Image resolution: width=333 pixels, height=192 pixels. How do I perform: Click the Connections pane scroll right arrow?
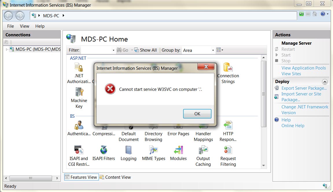pos(57,178)
